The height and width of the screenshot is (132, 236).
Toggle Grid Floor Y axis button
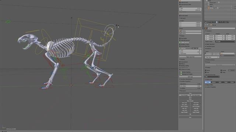(x=197, y=48)
